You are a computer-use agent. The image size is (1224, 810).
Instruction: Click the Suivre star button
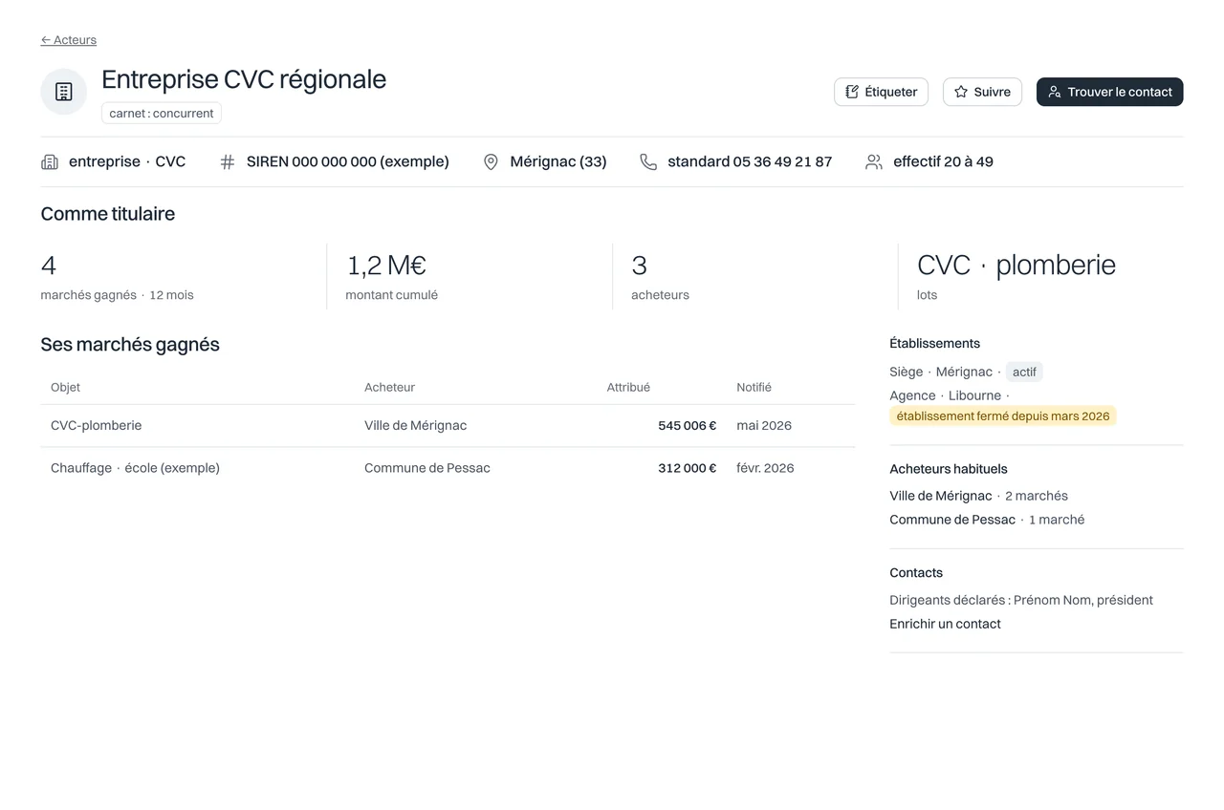[x=982, y=92]
